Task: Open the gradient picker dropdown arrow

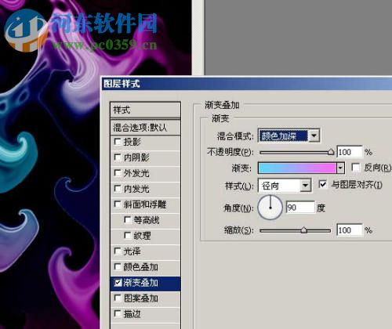Action: pyautogui.click(x=340, y=168)
